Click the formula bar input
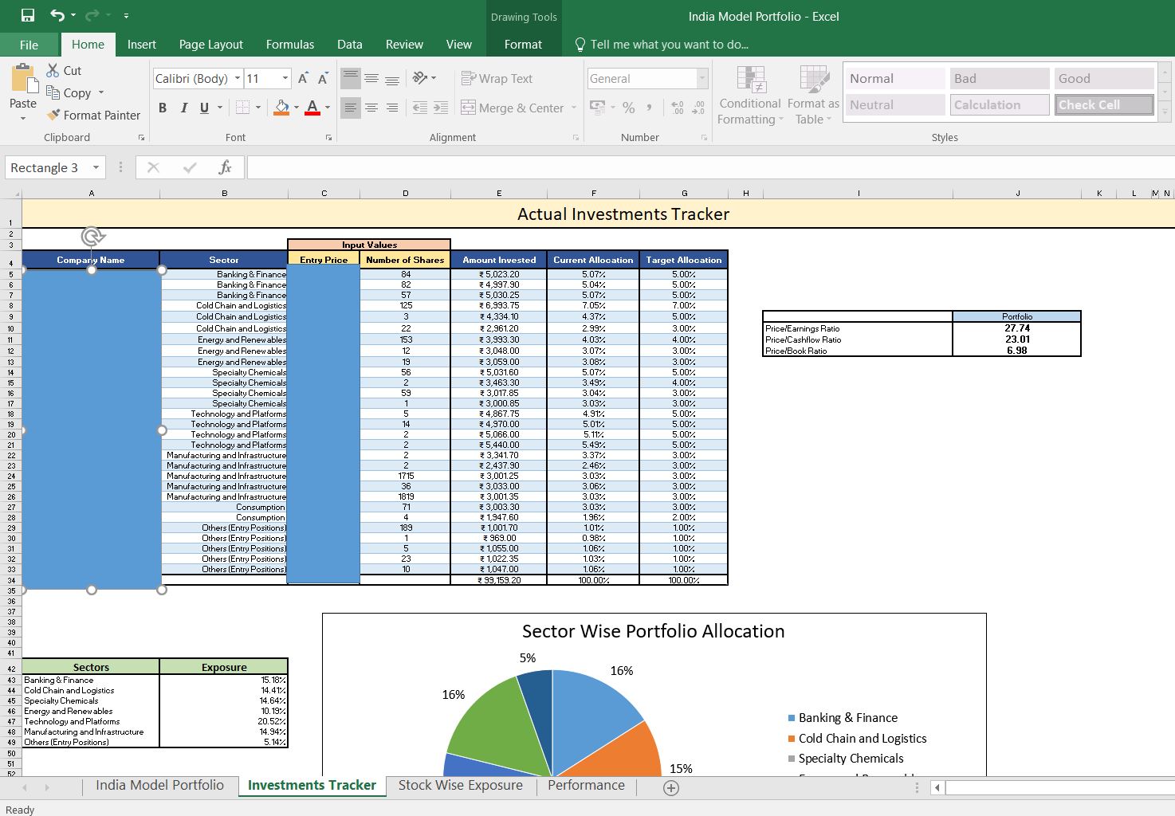The width and height of the screenshot is (1175, 816). (x=709, y=167)
